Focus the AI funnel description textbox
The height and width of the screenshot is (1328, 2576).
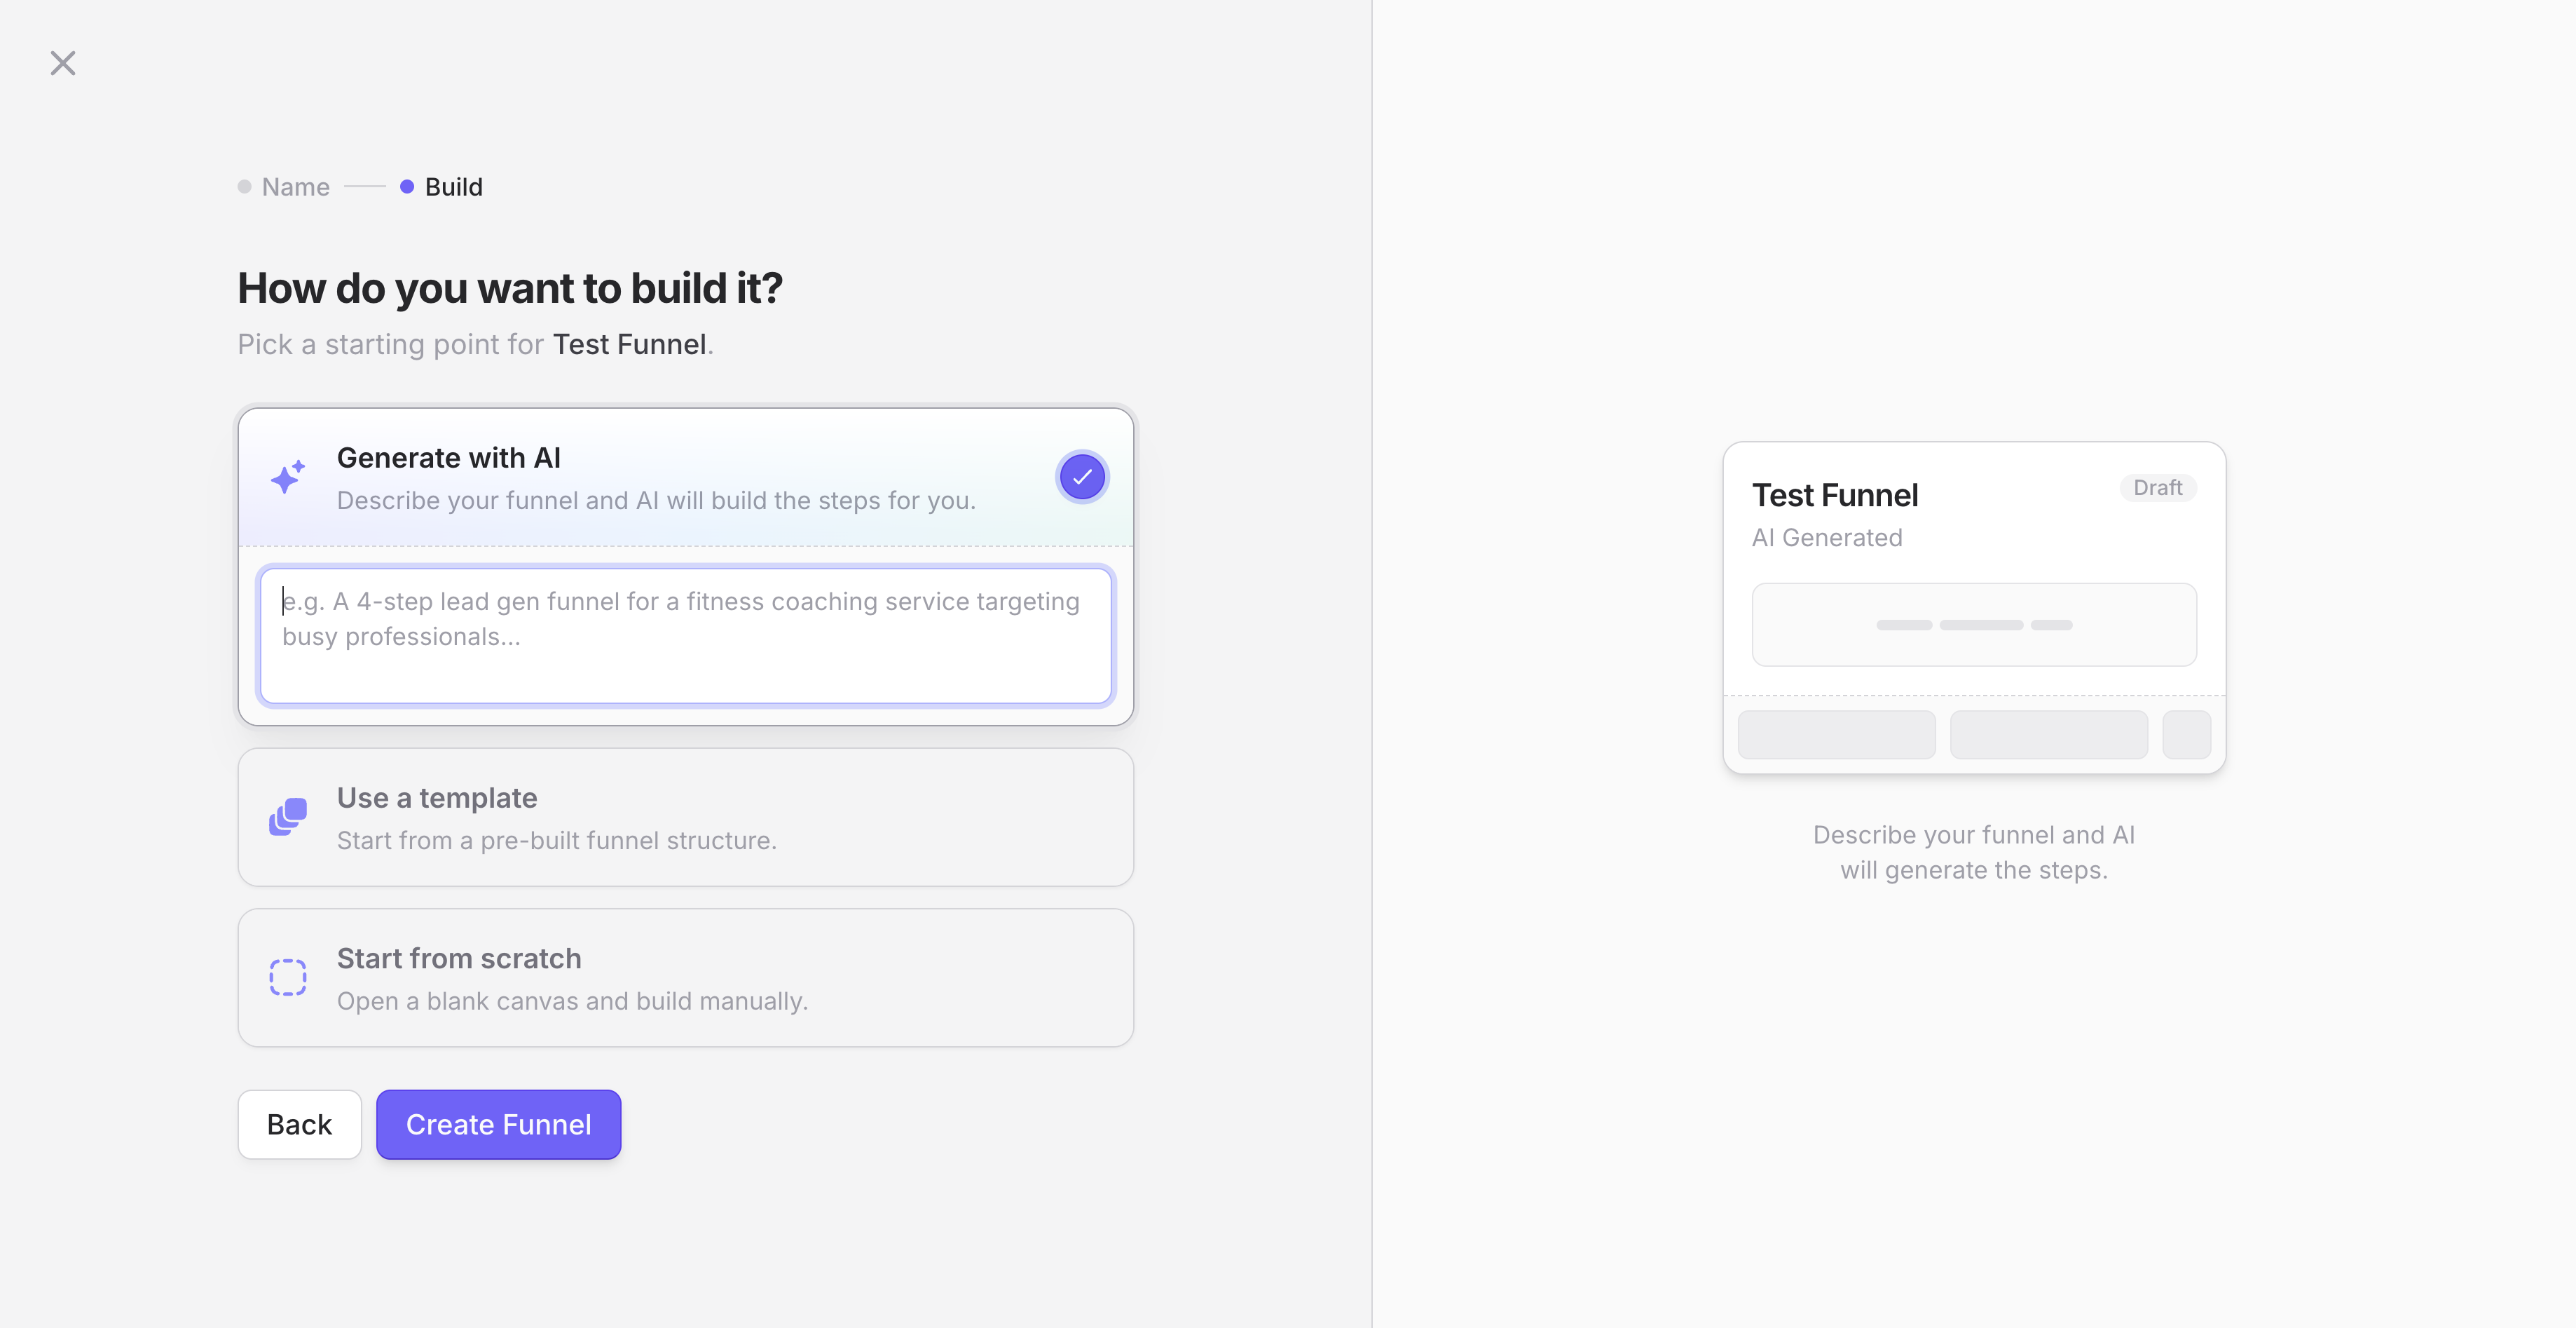click(686, 635)
